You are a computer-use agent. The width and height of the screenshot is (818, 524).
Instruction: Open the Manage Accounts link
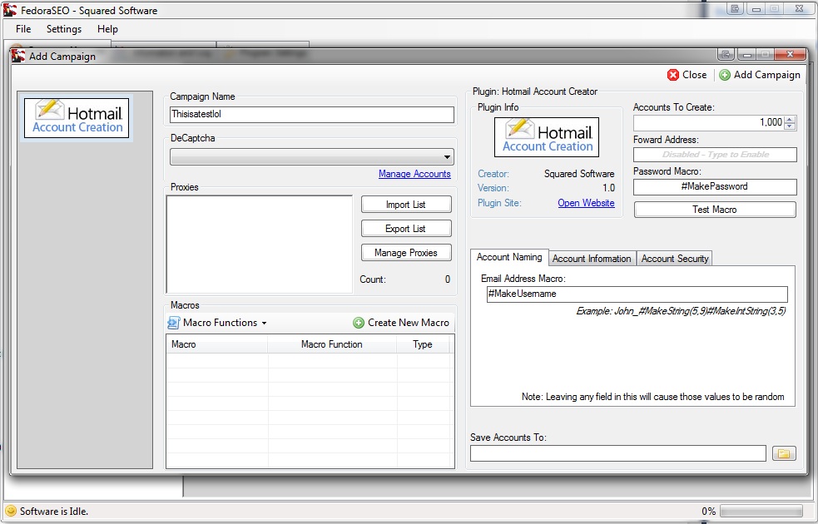click(x=414, y=174)
